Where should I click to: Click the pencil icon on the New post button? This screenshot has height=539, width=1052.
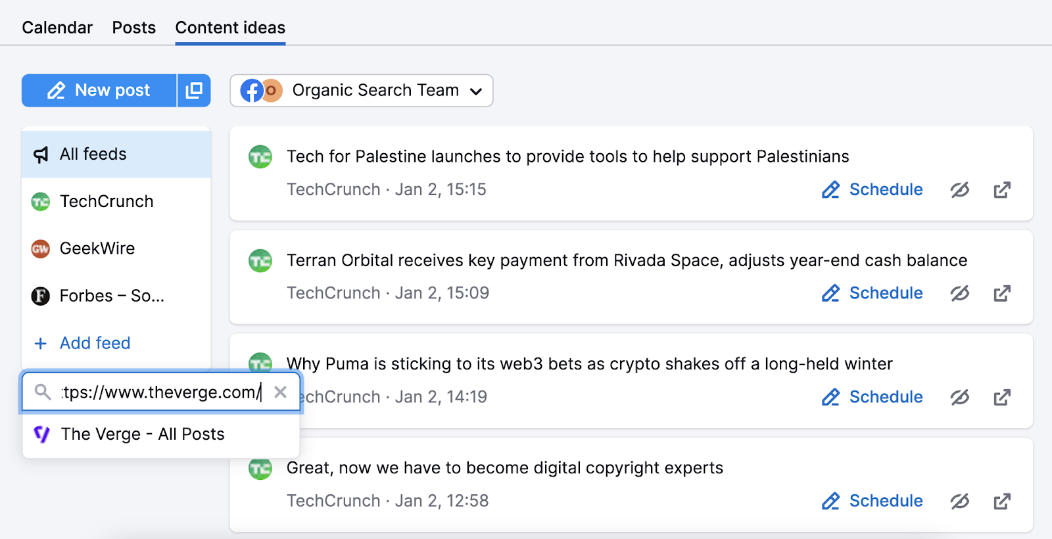pos(57,90)
